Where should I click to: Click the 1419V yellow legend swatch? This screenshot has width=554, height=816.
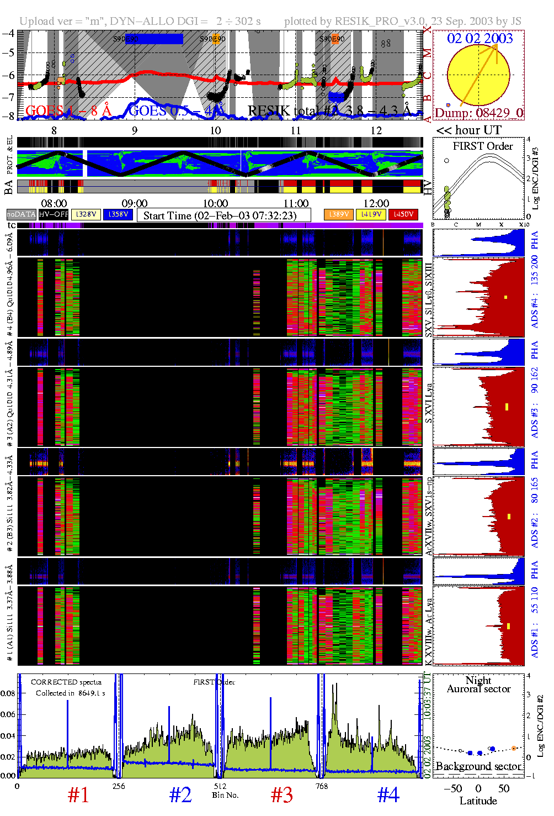(371, 214)
